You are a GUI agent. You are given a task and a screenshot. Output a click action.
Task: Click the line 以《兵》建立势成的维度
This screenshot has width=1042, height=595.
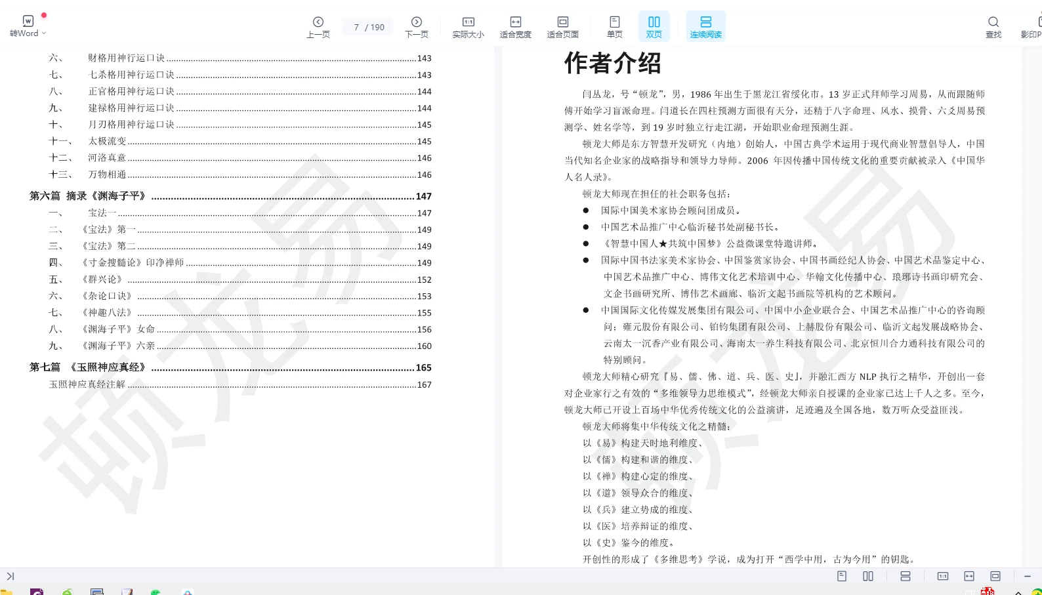pyautogui.click(x=639, y=509)
